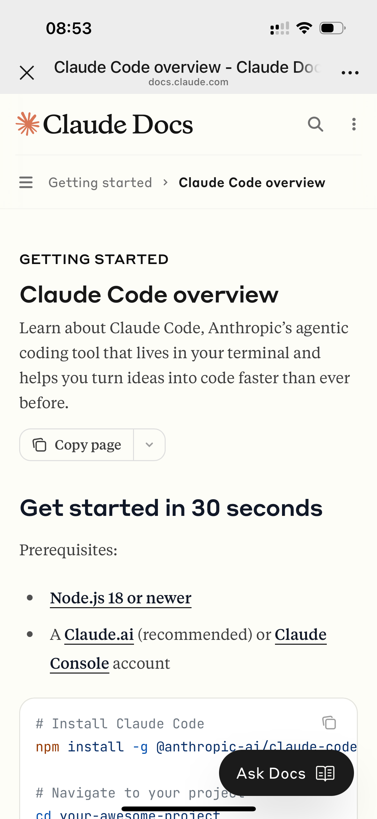Copy the install code block
The width and height of the screenshot is (377, 819).
tap(329, 723)
